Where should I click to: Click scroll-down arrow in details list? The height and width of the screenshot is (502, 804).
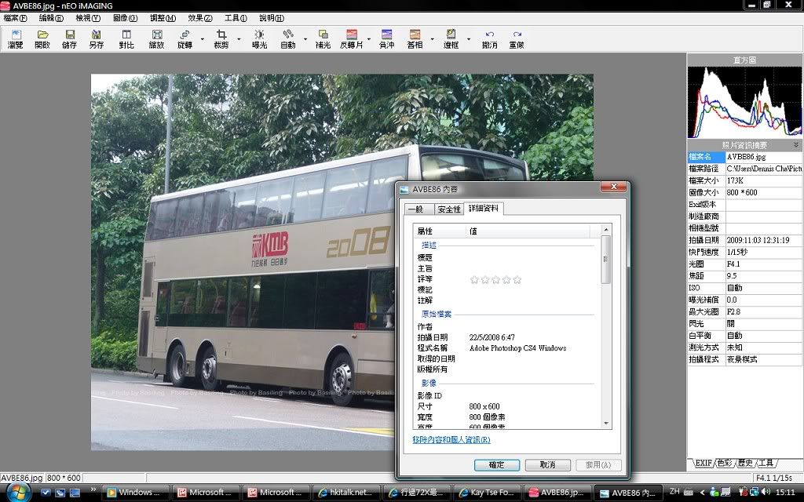coord(606,423)
